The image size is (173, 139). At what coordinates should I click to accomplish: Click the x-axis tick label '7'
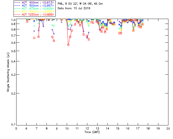(36, 128)
